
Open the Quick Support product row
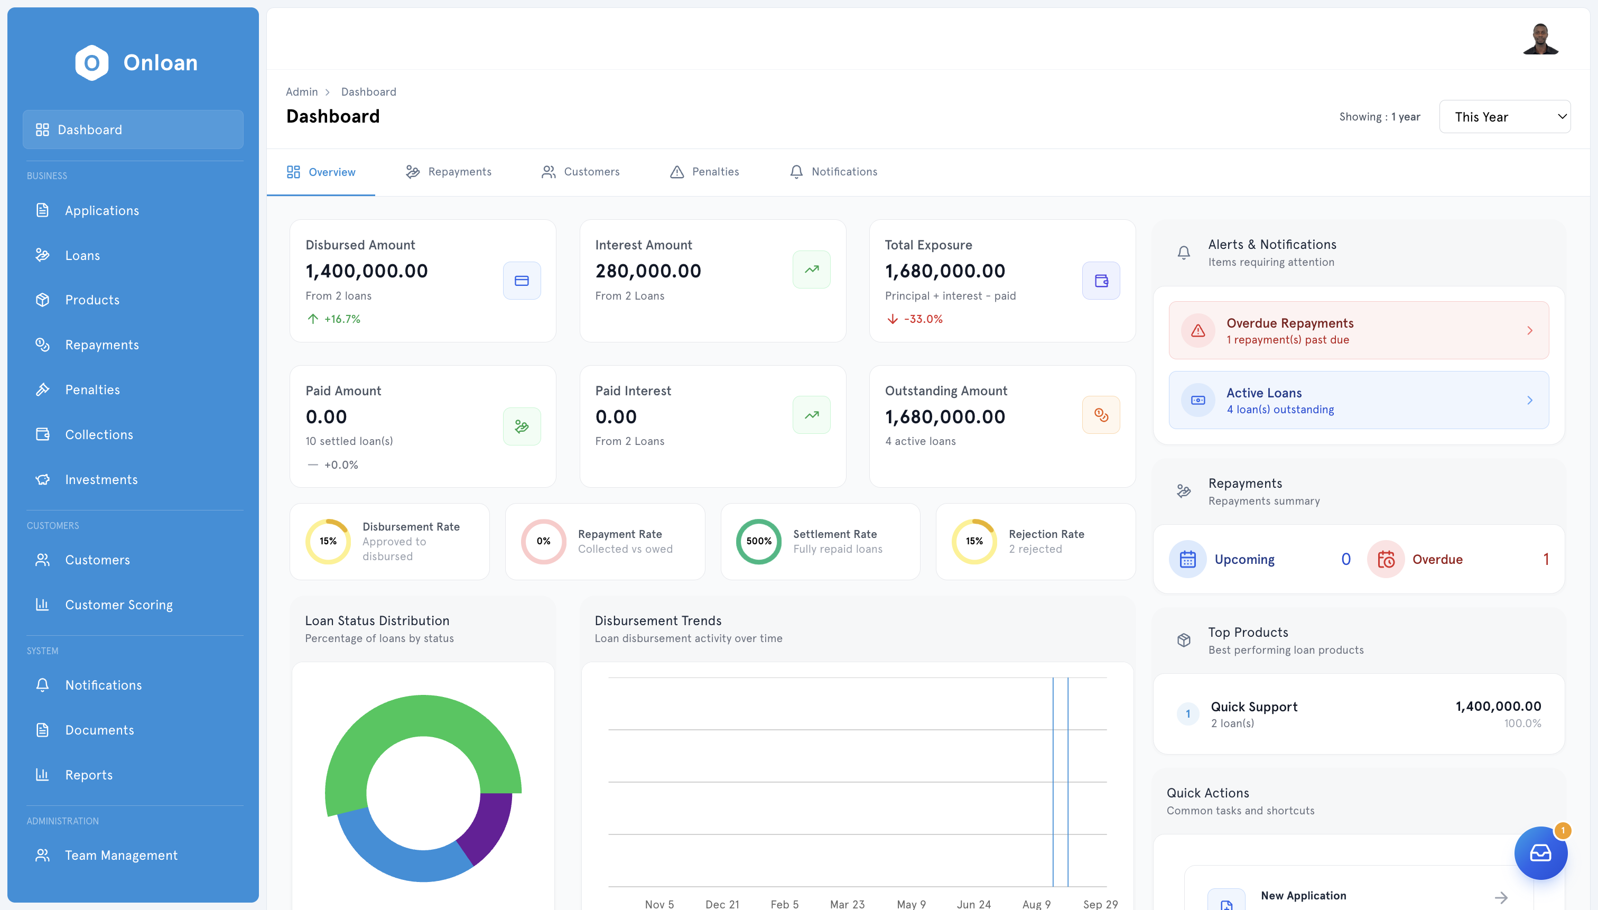click(x=1359, y=714)
